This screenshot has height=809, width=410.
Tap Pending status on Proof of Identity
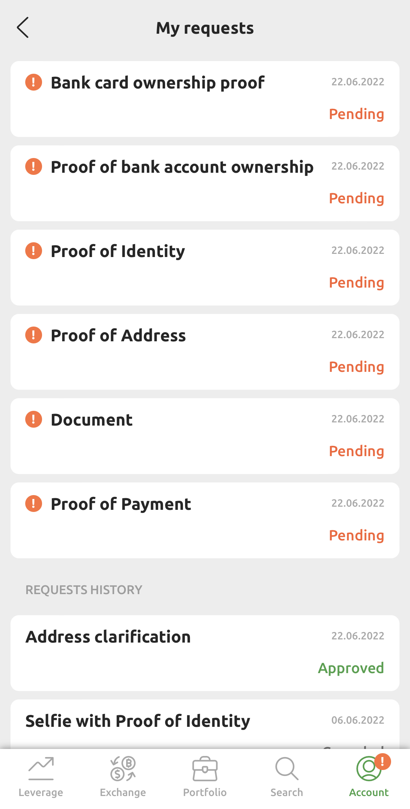[x=356, y=283]
